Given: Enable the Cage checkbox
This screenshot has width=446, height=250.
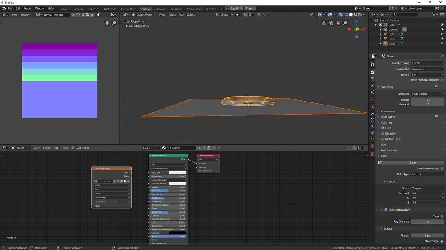Looking at the screenshot, I should 442,216.
